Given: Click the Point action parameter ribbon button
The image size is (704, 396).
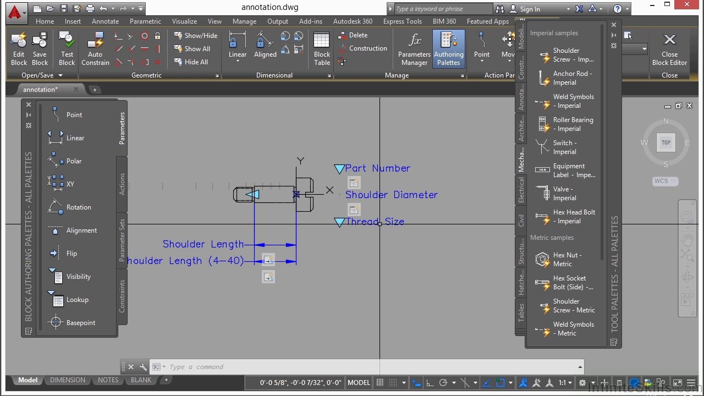Looking at the screenshot, I should tap(482, 45).
